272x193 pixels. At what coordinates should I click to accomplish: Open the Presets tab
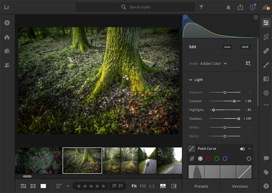(201, 186)
